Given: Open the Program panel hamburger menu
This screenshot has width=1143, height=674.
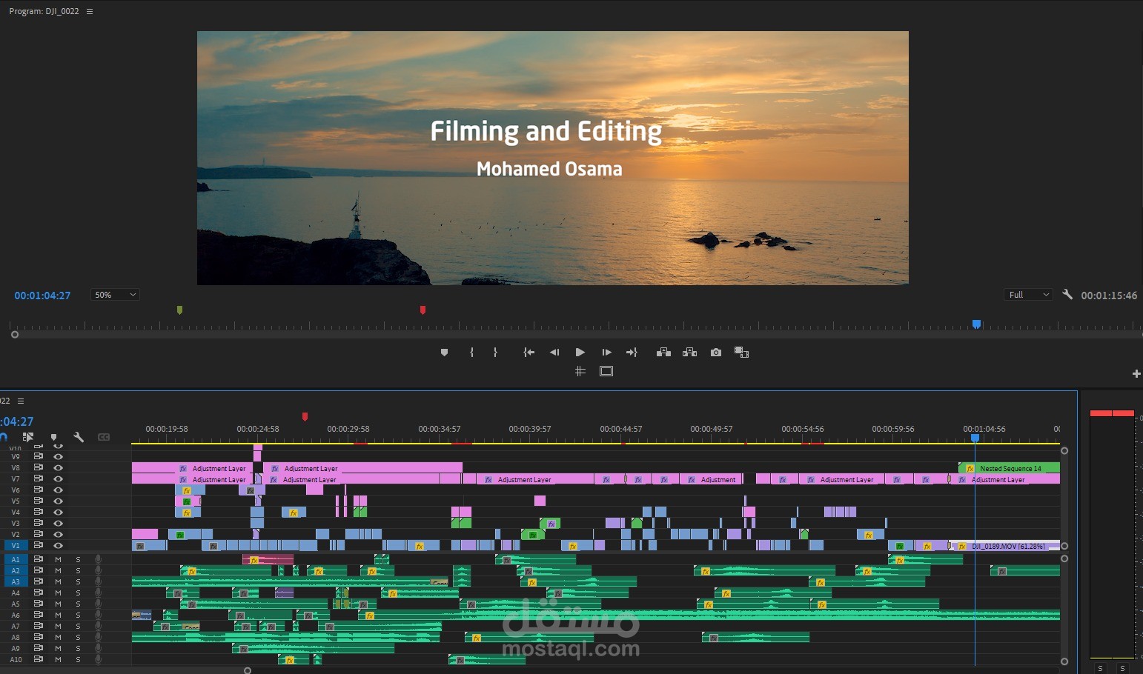Looking at the screenshot, I should pos(90,11).
